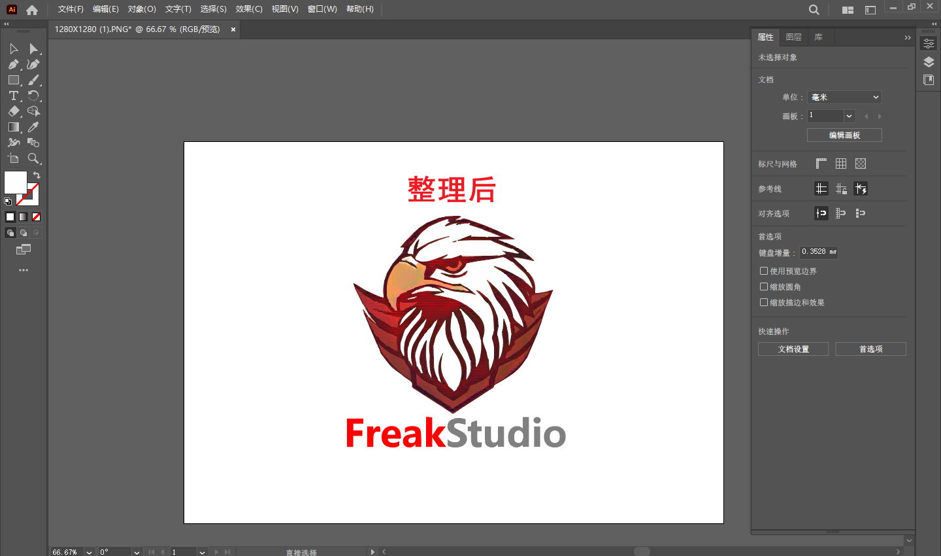Click the Illustrator home icon
The width and height of the screenshot is (941, 556).
[32, 10]
